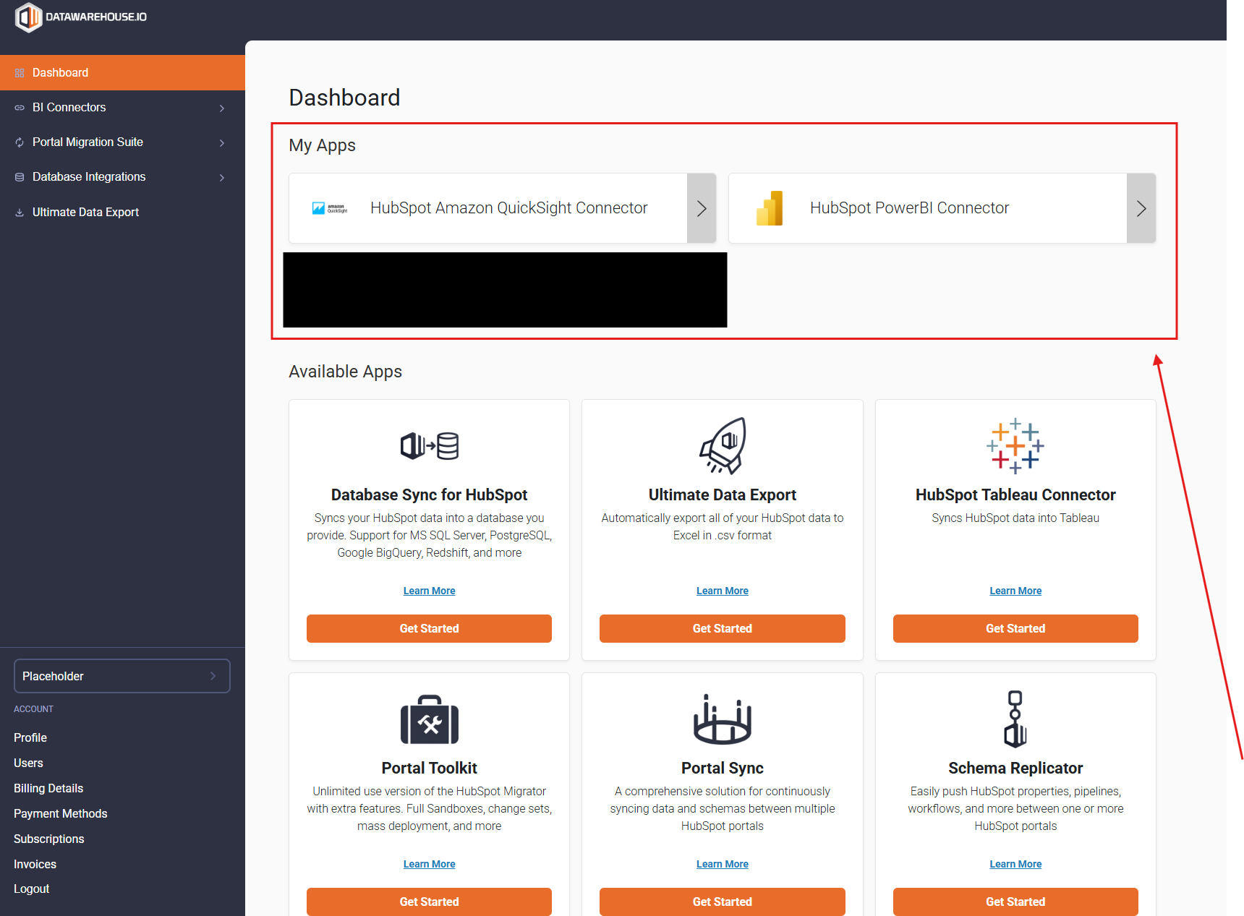1244x916 pixels.
Task: Open the Placeholder account selector
Action: 122,676
